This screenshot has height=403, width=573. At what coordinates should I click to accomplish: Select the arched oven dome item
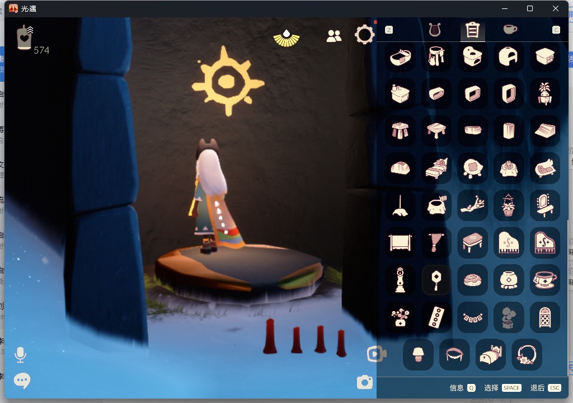[508, 57]
